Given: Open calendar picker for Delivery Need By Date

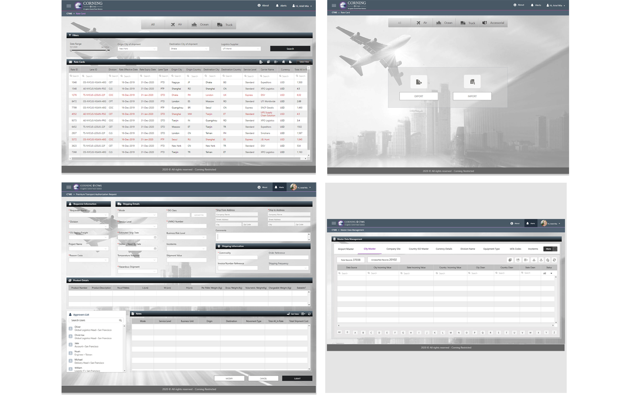Looking at the screenshot, I should (155, 249).
